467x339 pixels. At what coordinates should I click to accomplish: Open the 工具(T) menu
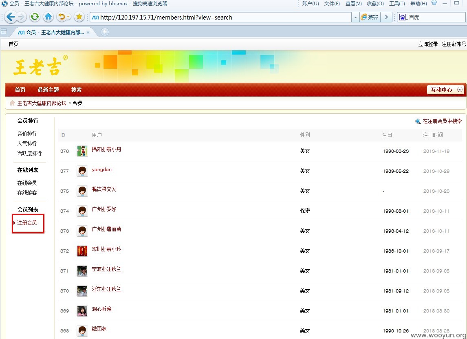coord(397,4)
